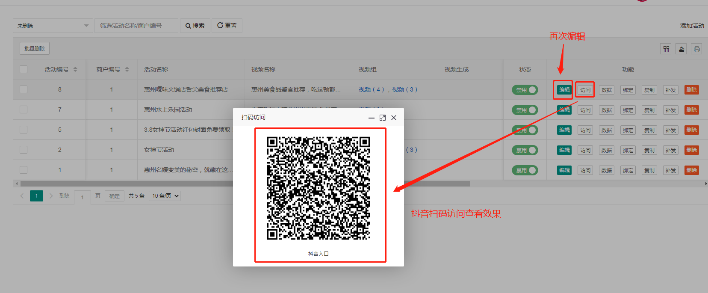Click 补发 for activity 2
The width and height of the screenshot is (708, 293).
[x=671, y=150]
